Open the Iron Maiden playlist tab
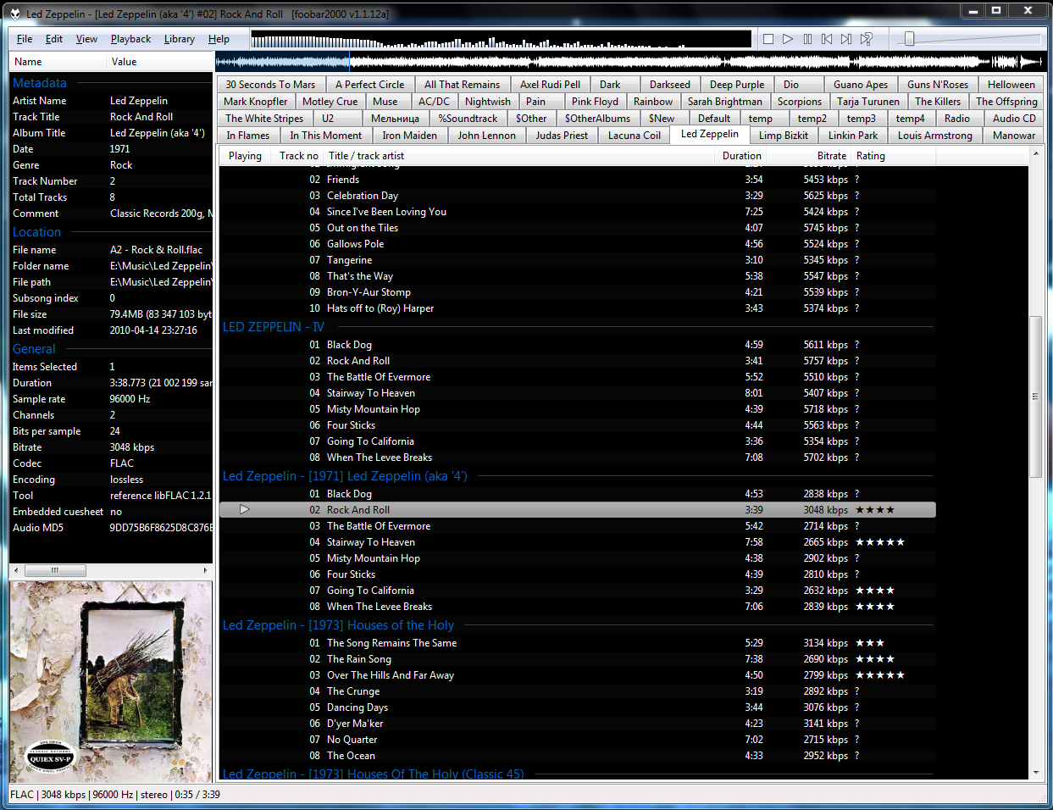The image size is (1053, 810). pyautogui.click(x=409, y=136)
